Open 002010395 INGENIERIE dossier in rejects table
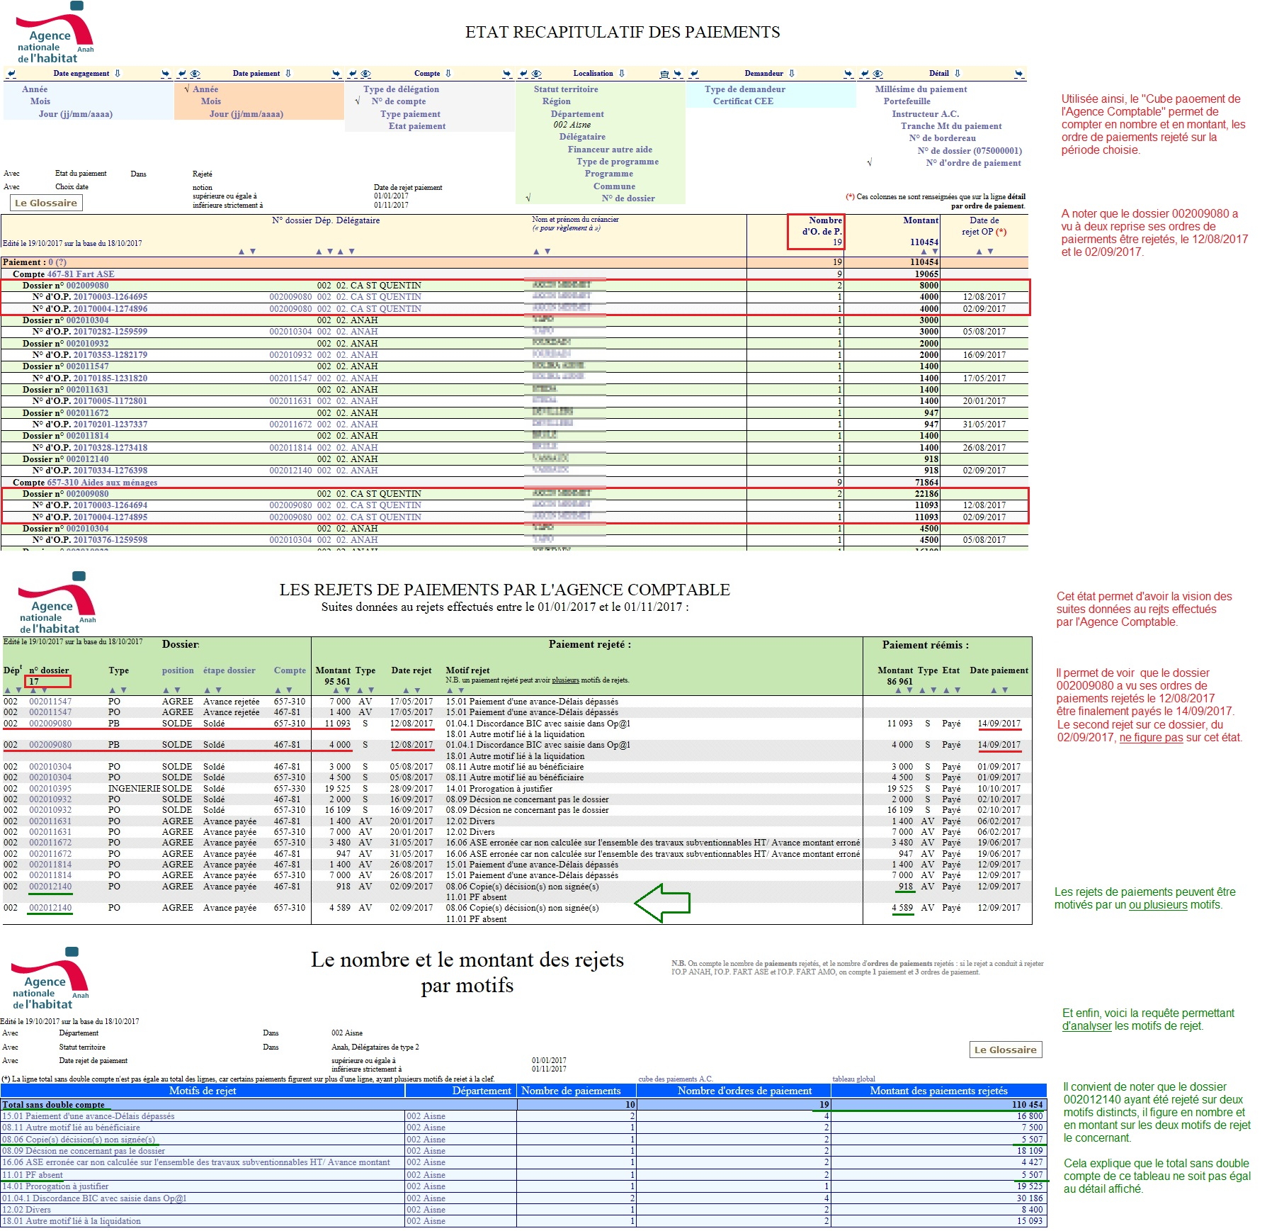Screen dimensions: 1267x1231 coord(50,789)
